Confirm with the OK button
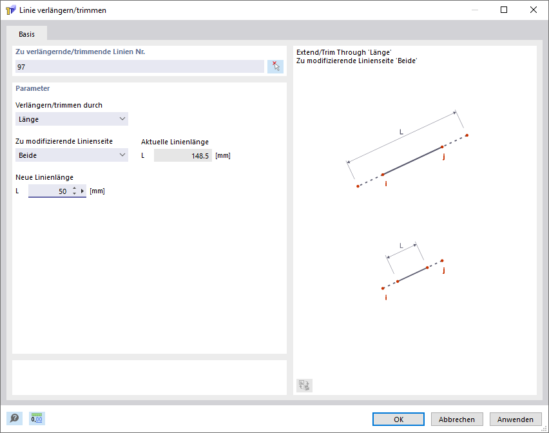The width and height of the screenshot is (549, 433). 398,419
